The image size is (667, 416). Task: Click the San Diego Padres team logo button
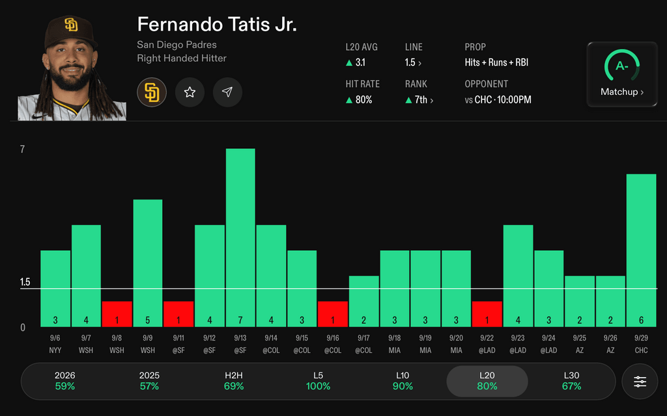152,92
